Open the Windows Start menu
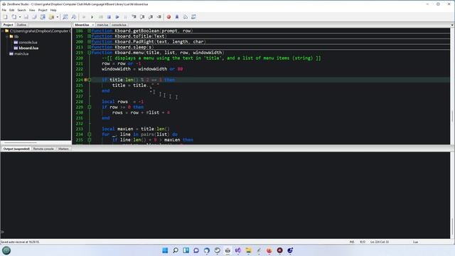 [x=165, y=250]
